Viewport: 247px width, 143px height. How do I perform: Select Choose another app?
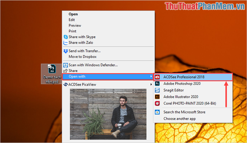193,119
